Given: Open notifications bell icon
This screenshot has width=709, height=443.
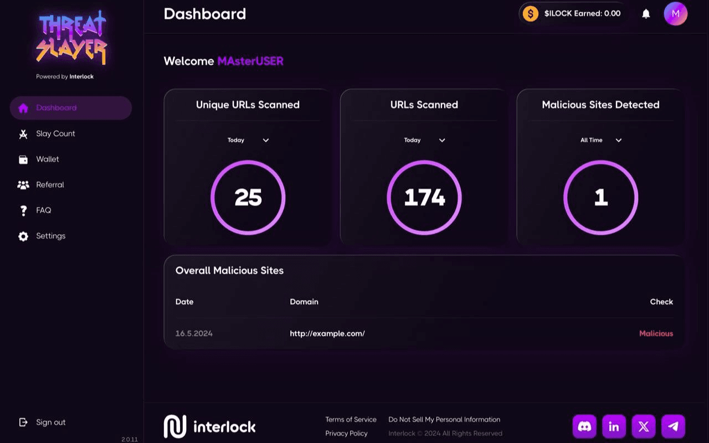Looking at the screenshot, I should click(646, 14).
